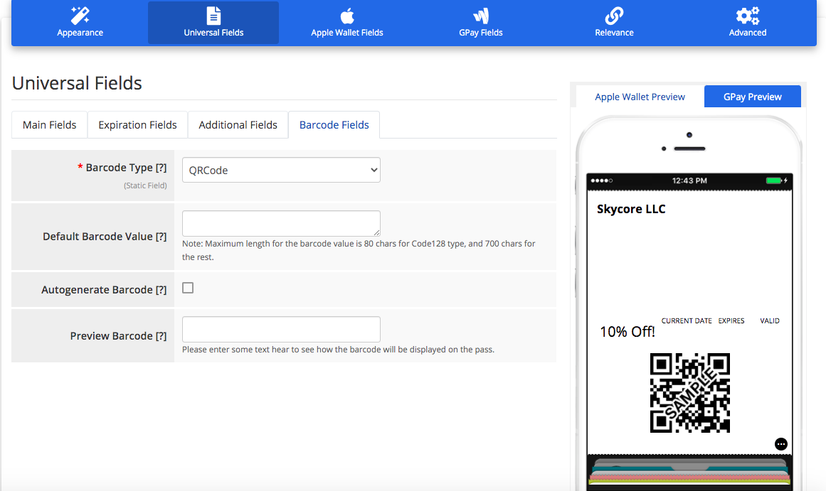The height and width of the screenshot is (491, 826).
Task: Switch to Main Fields tab
Action: pos(50,125)
